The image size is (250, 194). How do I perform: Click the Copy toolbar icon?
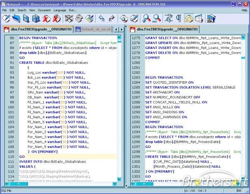(x=79, y=19)
